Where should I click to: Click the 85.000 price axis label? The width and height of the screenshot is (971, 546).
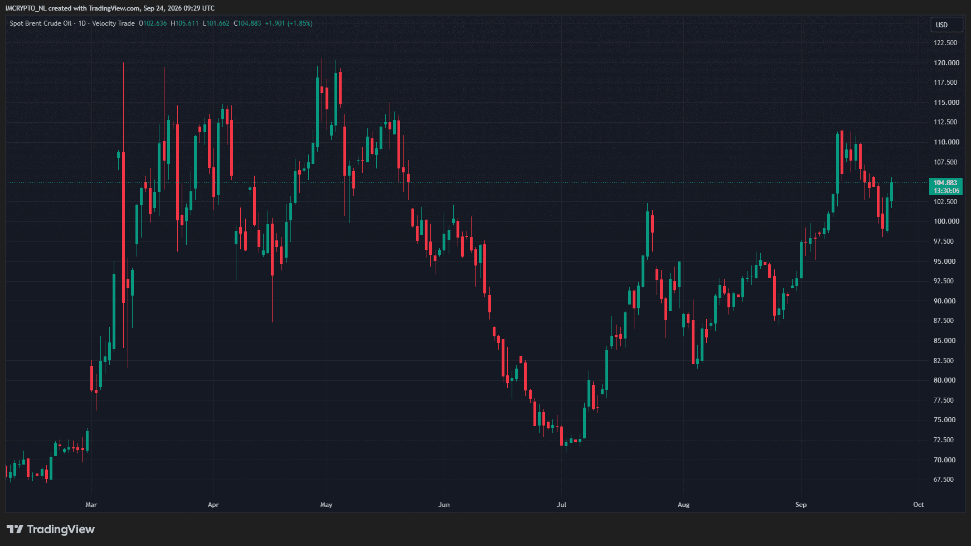point(945,341)
